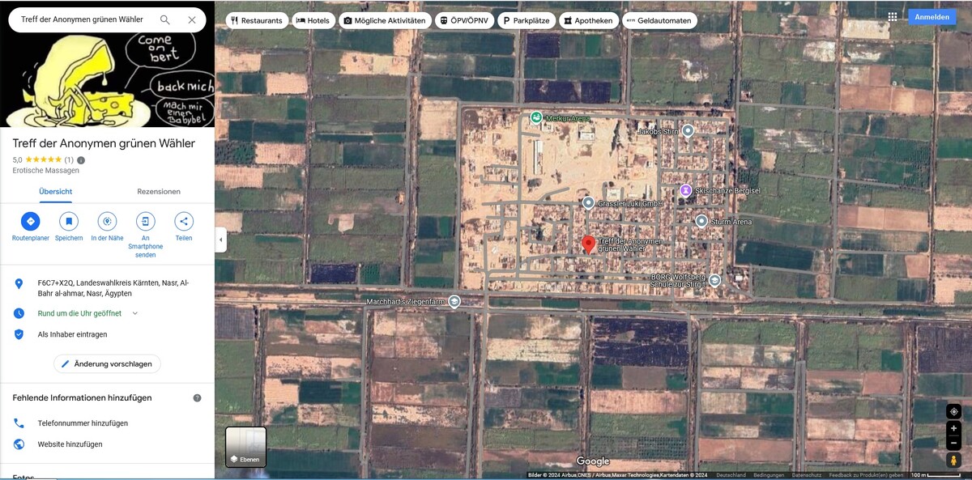
Task: Click the Skischanze Bergisel purple marker
Action: coord(685,190)
